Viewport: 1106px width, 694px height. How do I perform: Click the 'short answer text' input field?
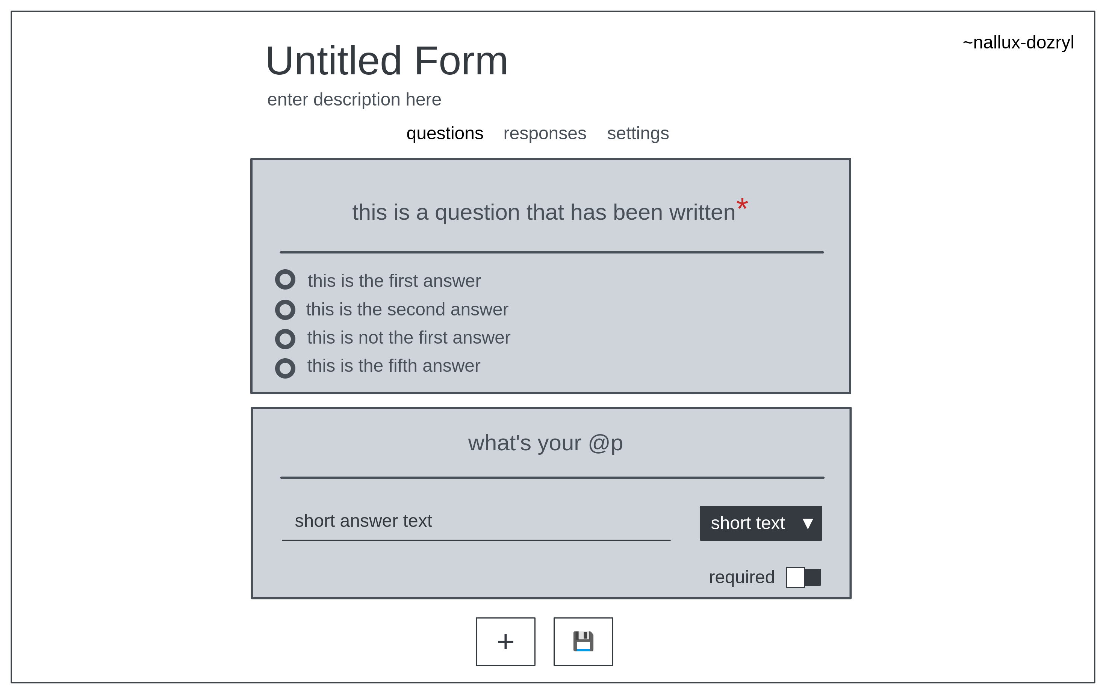475,521
